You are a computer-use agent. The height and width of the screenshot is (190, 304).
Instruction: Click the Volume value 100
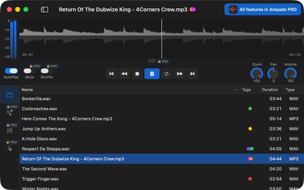pos(290,81)
